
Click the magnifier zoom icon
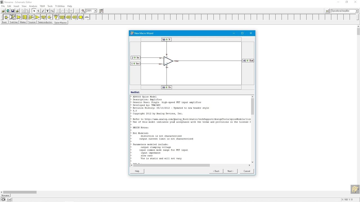pyautogui.click(x=83, y=11)
